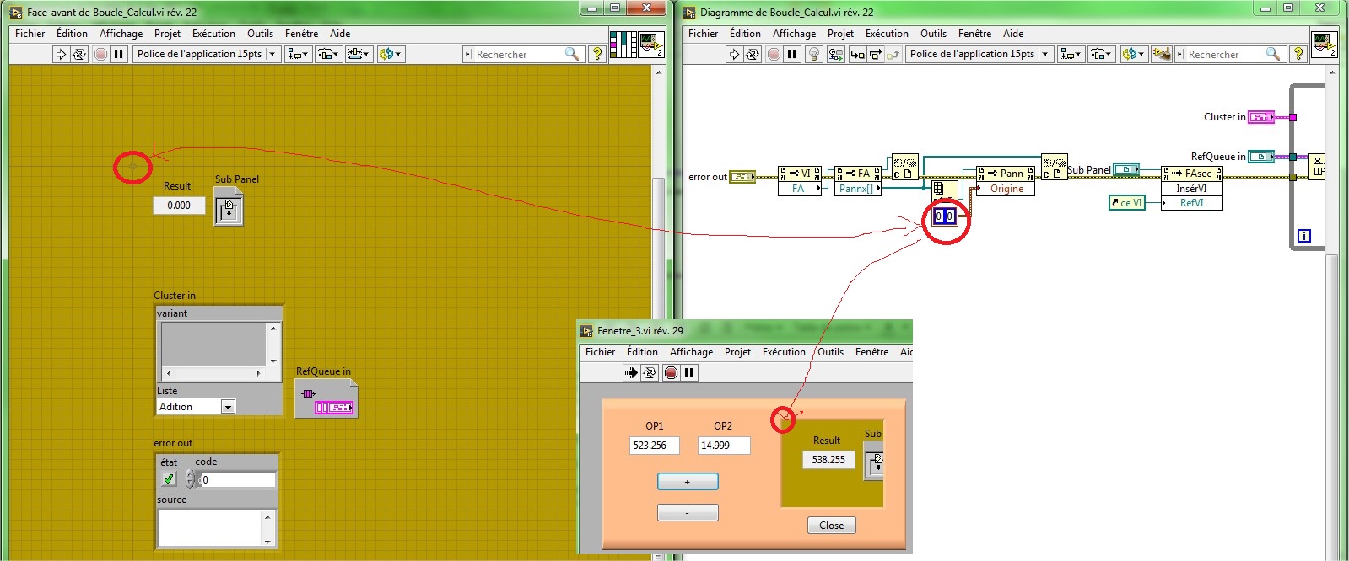Open the Align Objects menu in the Face-avant toolbar
Viewport: 1349px width, 561px height.
click(x=299, y=54)
